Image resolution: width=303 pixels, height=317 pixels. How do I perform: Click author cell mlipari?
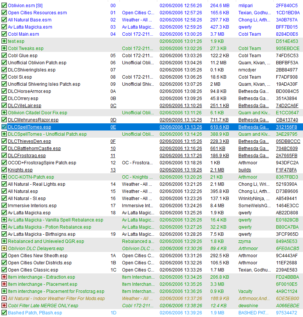[x=245, y=6]
